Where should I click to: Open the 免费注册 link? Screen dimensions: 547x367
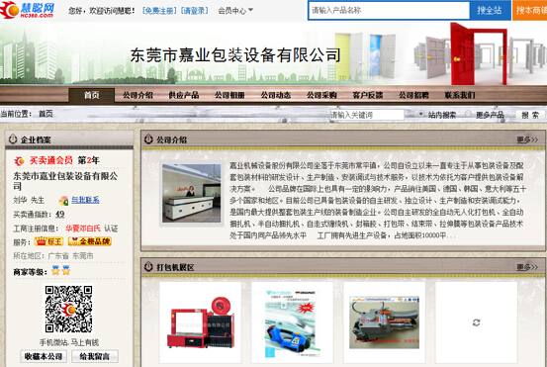159,11
